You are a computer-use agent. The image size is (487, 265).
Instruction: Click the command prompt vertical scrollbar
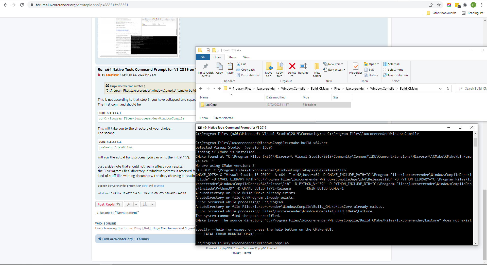click(x=475, y=187)
